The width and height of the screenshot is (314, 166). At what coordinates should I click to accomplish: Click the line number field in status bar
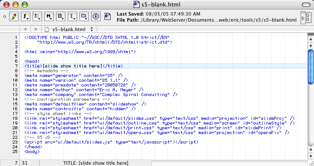coord(10,163)
